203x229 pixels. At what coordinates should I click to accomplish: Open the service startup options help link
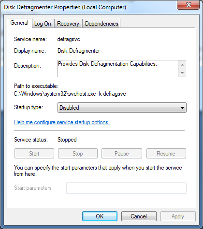click(62, 122)
